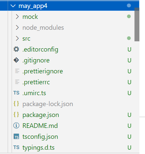Expand the src folder
This screenshot has width=145, height=154.
[x=17, y=38]
